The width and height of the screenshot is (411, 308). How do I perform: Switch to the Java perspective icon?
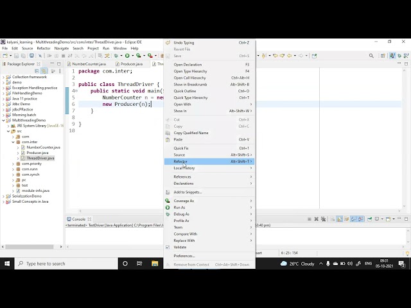pos(392,56)
